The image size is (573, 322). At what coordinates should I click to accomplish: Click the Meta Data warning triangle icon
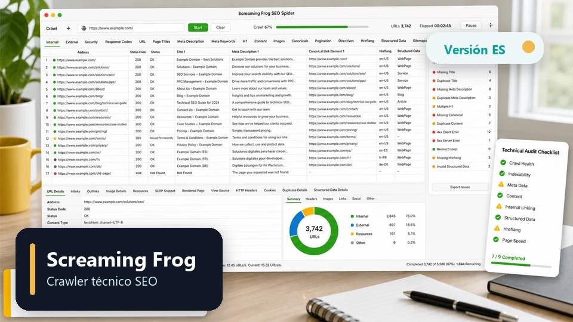501,184
